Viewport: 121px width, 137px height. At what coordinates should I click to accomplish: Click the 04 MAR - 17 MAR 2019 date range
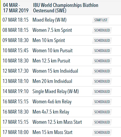coord(16,8)
